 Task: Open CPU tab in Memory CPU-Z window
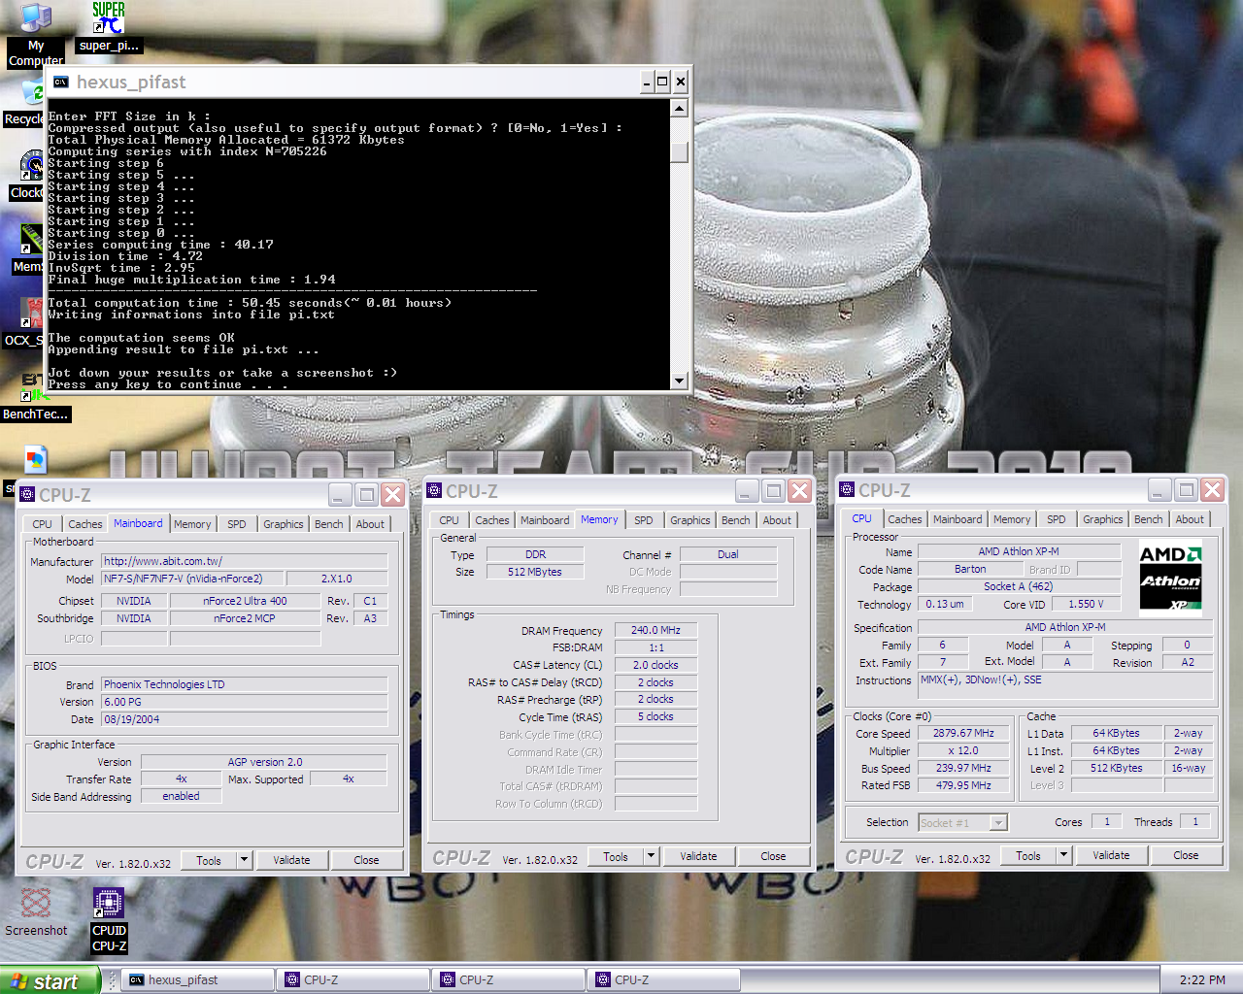point(449,520)
